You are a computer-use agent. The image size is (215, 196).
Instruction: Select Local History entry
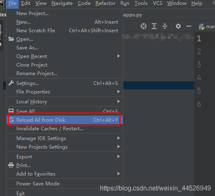coord(64,102)
